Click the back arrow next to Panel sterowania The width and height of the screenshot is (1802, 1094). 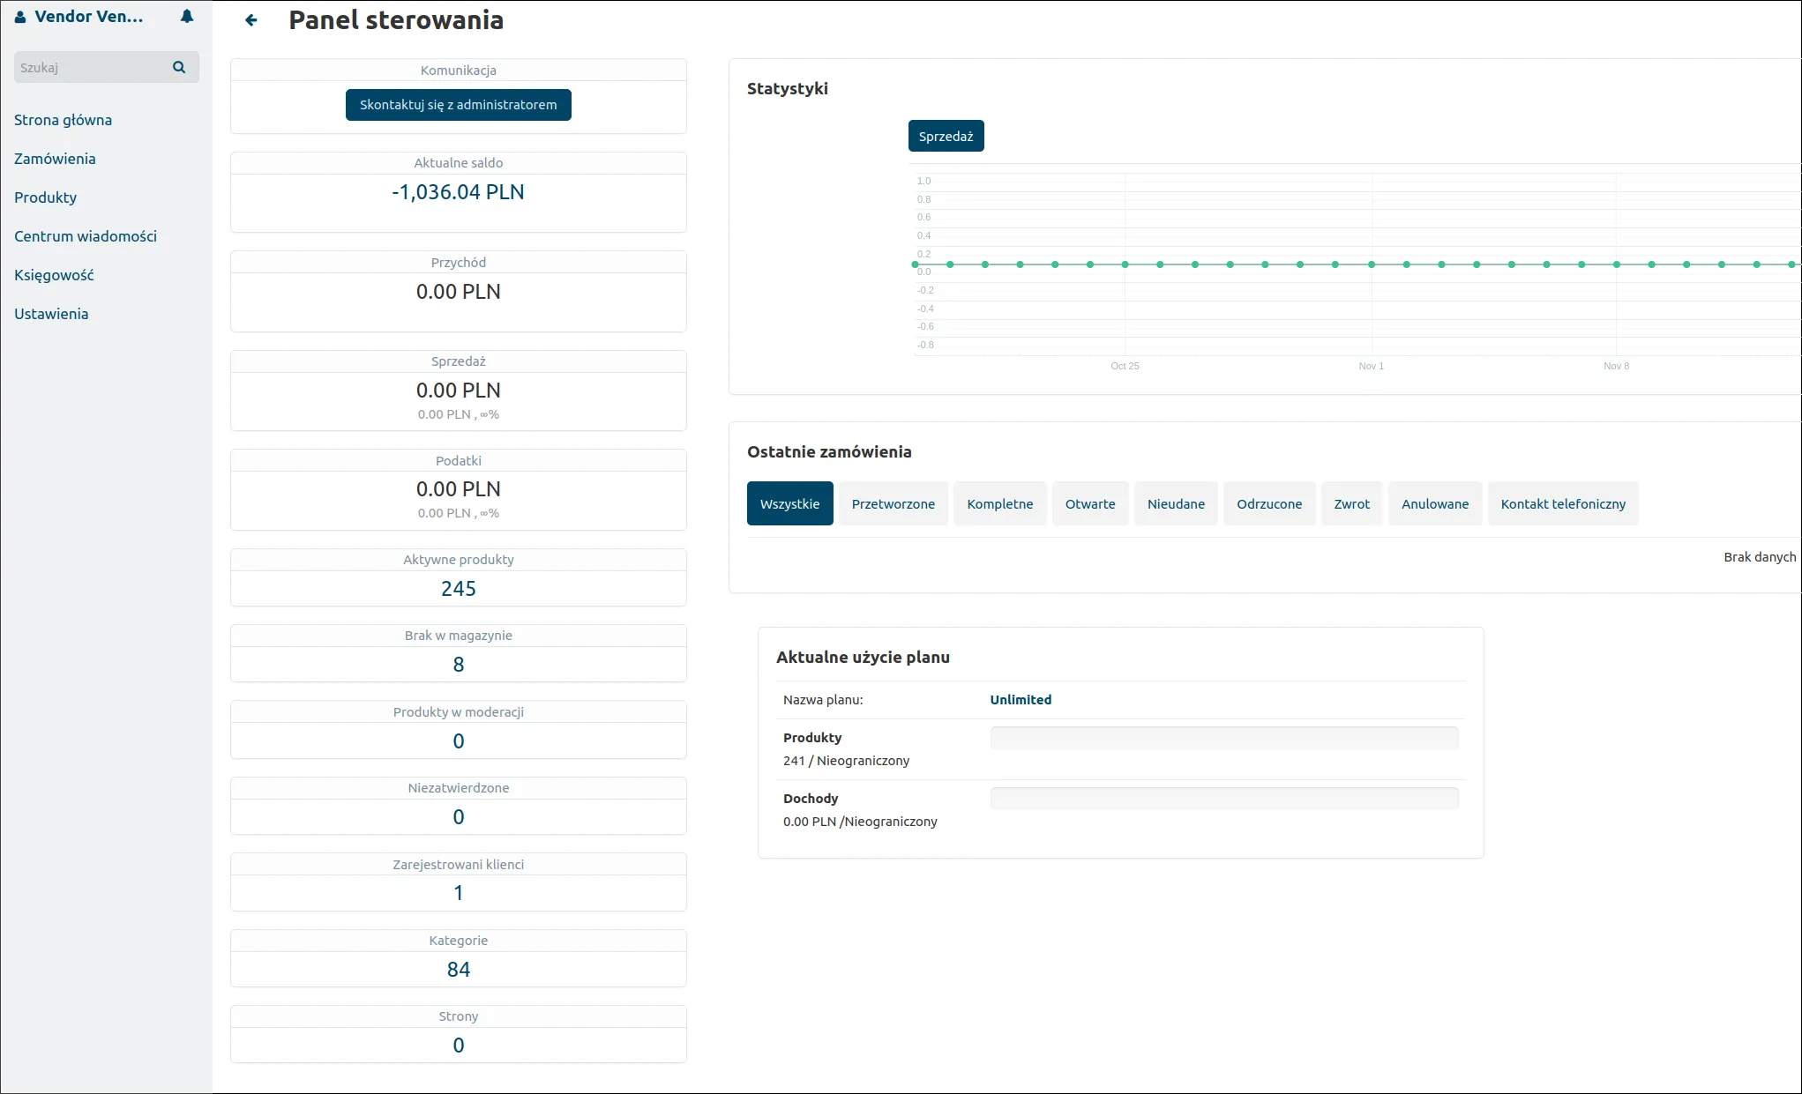[251, 20]
